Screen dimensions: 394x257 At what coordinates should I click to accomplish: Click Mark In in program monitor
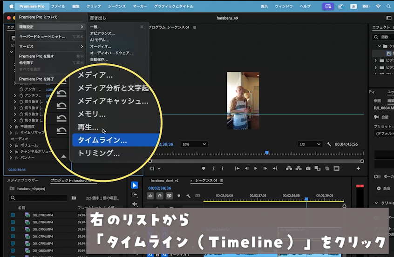(214, 169)
